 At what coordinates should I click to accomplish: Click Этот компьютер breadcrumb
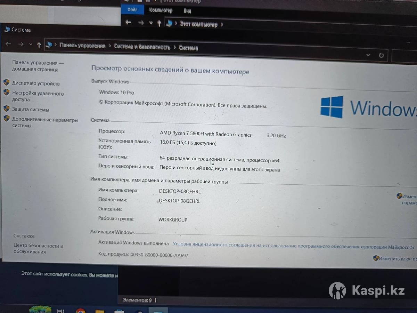coord(198,24)
